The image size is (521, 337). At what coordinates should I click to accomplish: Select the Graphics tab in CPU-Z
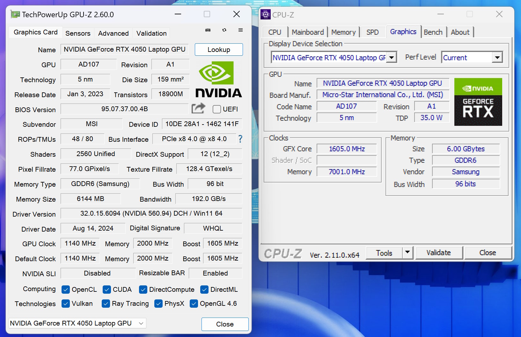[403, 32]
